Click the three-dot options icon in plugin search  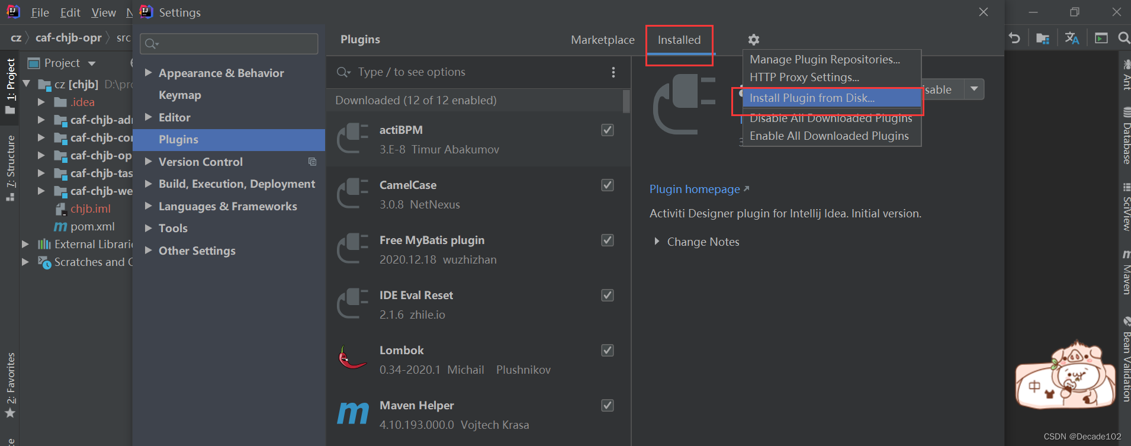pos(613,72)
